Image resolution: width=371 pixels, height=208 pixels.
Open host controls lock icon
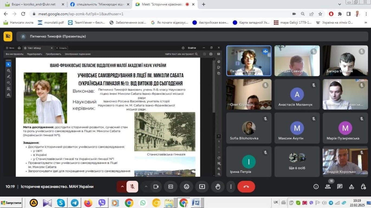point(363,187)
